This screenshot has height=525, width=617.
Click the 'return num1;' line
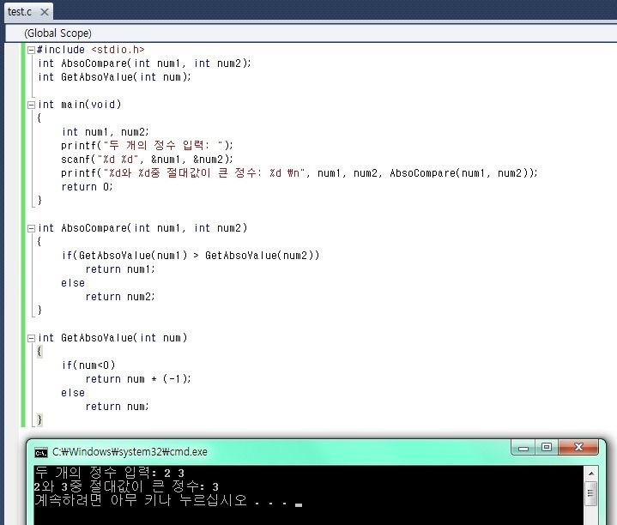tap(120, 269)
